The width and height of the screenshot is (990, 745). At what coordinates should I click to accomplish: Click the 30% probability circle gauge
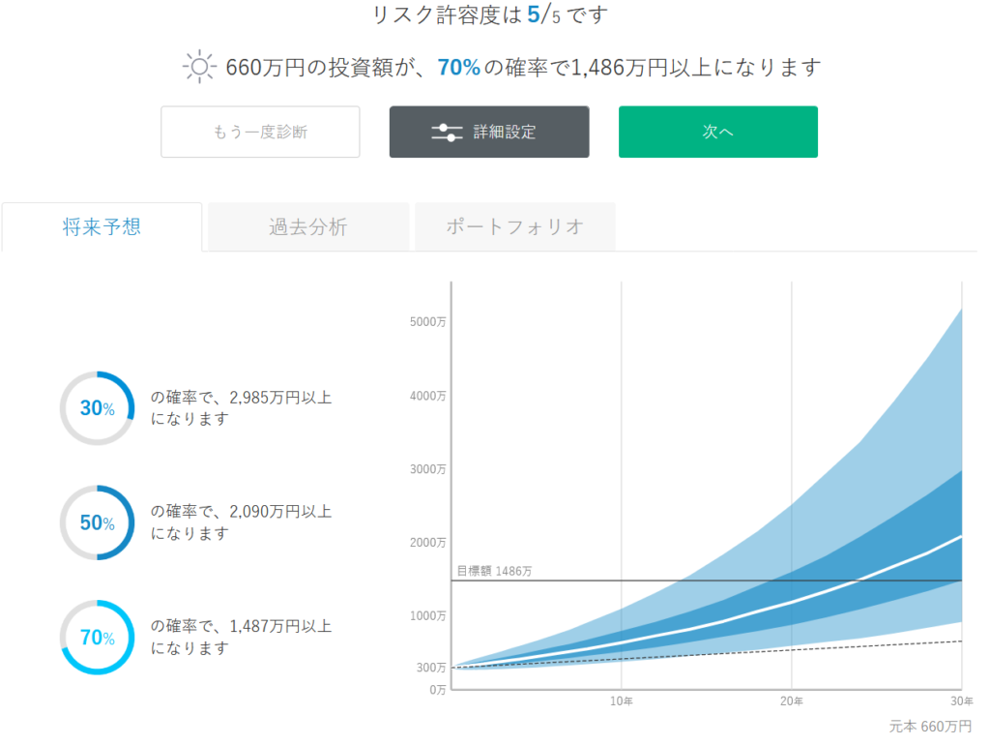point(97,408)
